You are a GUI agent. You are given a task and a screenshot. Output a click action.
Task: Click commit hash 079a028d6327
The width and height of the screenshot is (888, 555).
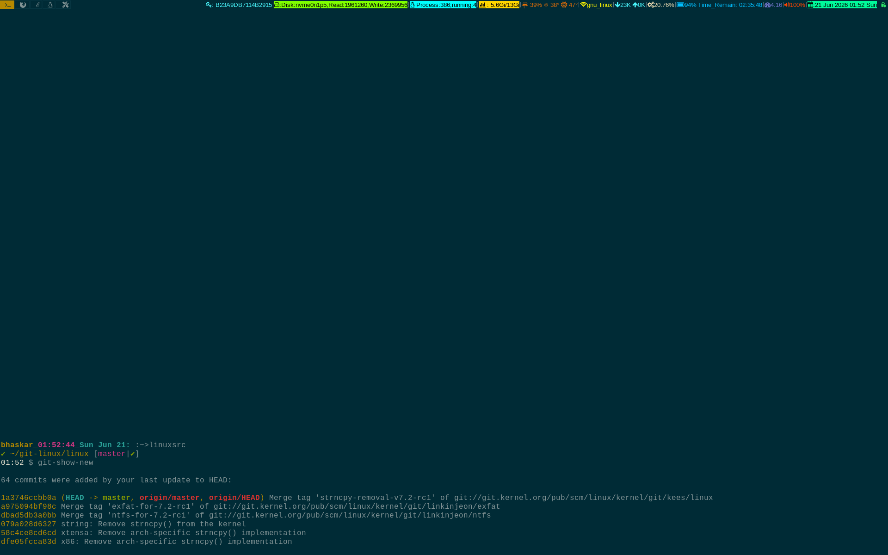click(29, 524)
